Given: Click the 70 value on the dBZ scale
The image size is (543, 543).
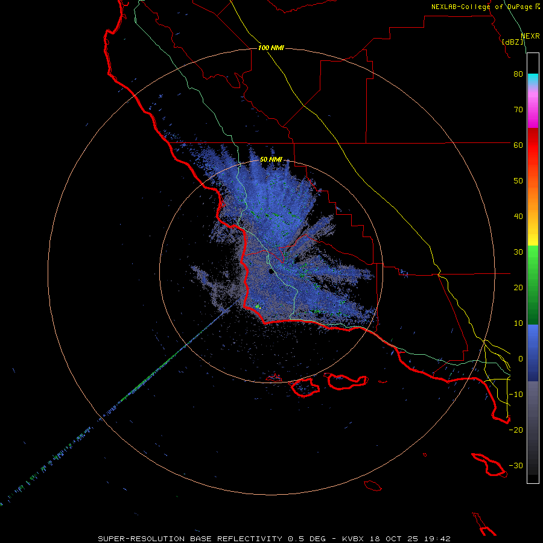Looking at the screenshot, I should pos(518,110).
